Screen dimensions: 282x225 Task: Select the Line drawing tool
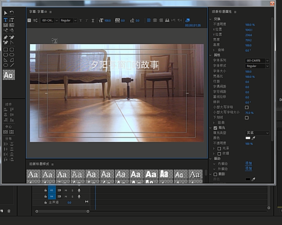[x=12, y=65]
